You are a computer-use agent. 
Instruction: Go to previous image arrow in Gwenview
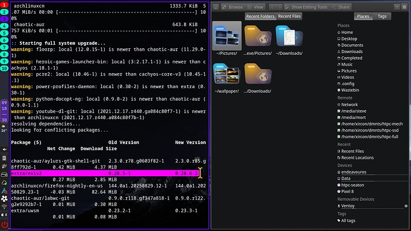[x=273, y=7]
